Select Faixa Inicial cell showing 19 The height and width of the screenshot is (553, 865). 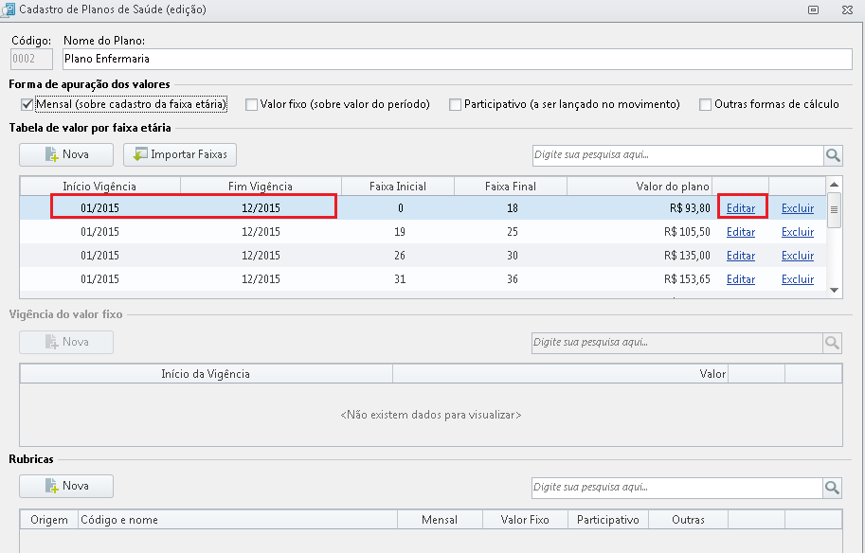400,232
